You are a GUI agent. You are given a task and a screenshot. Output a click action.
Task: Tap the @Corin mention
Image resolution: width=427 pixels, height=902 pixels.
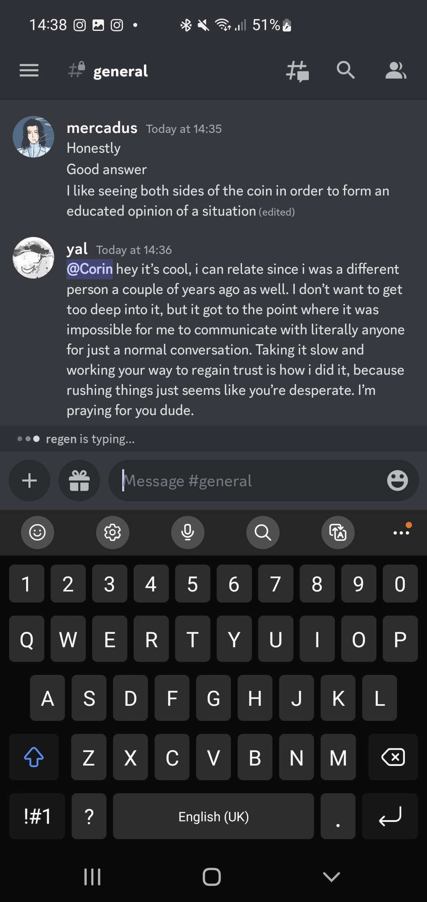[90, 269]
